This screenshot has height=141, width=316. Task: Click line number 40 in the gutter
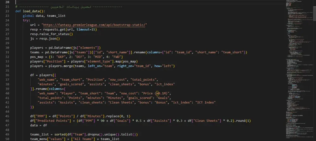pyautogui.click(x=8, y=94)
